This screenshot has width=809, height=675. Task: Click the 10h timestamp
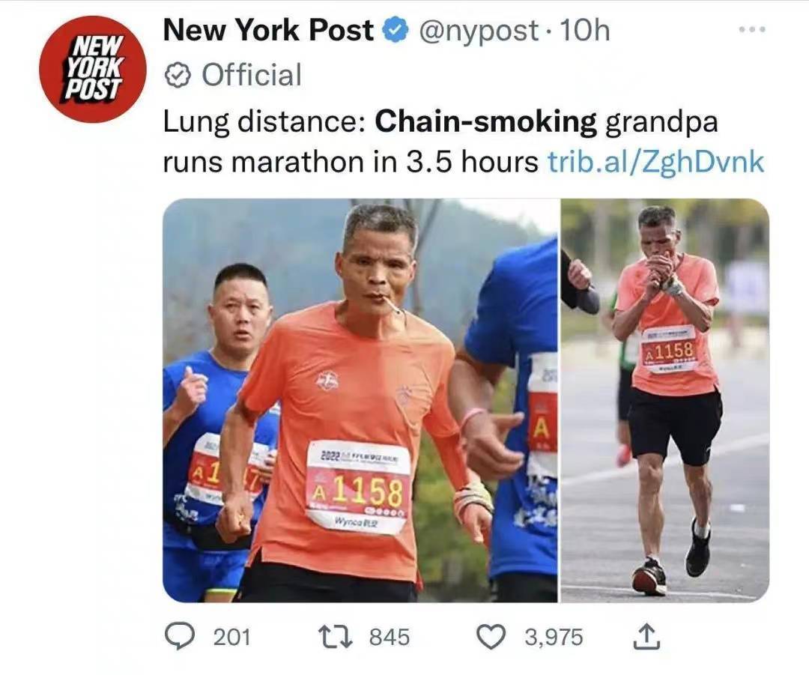point(584,31)
